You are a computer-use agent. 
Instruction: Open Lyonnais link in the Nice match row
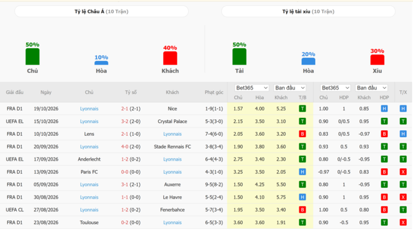[89, 109]
